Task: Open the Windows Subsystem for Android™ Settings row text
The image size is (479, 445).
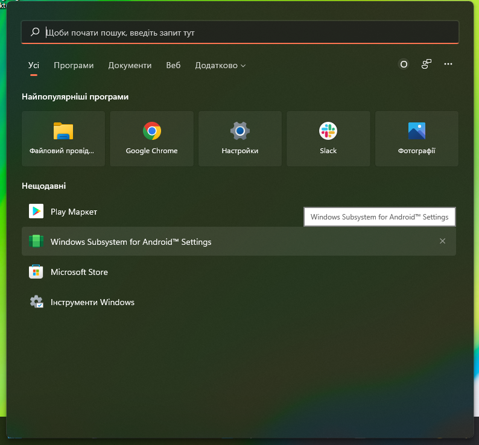Action: tap(131, 242)
